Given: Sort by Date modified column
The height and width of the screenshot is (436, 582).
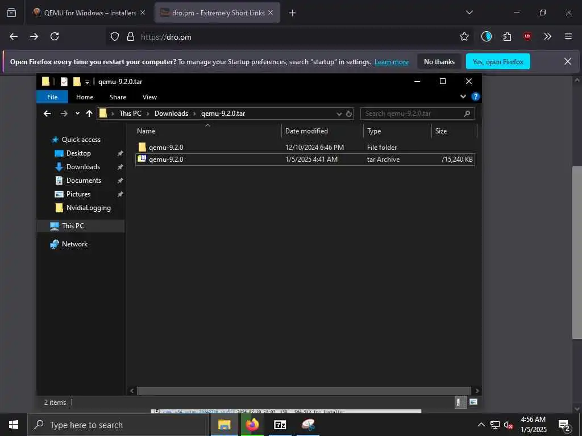Looking at the screenshot, I should coord(322,131).
